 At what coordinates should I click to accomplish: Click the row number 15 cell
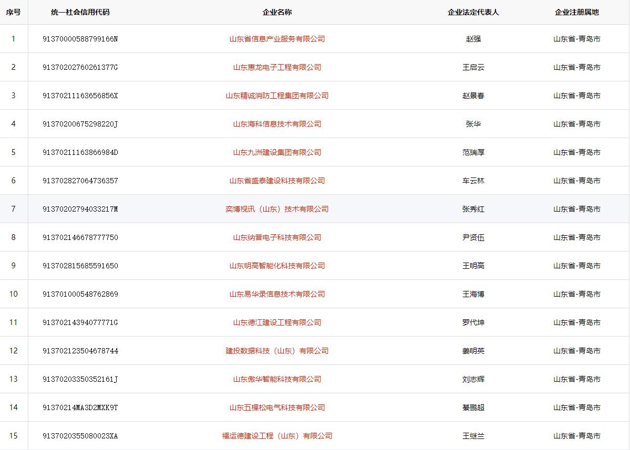coord(14,436)
